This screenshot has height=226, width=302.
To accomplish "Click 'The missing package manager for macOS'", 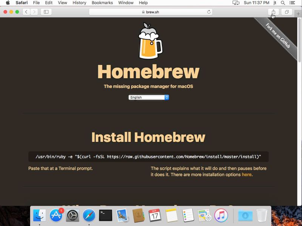I will tap(148, 86).
